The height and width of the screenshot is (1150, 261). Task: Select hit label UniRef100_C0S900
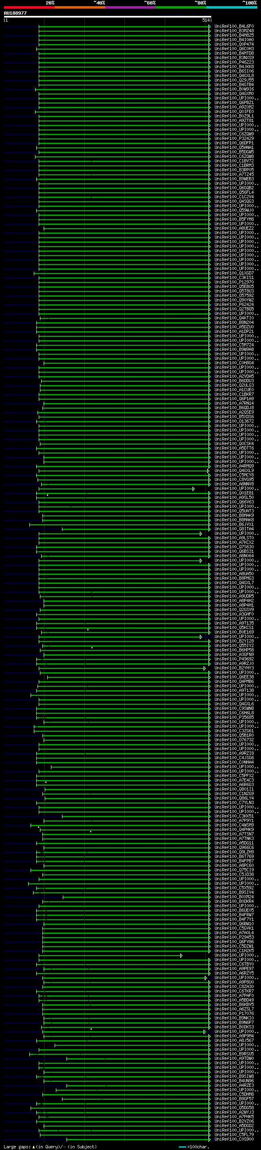click(x=234, y=1139)
